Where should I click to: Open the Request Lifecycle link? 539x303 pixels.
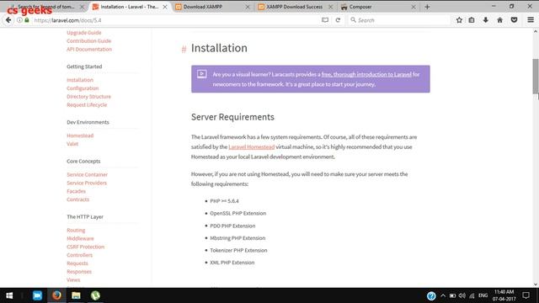click(x=87, y=104)
